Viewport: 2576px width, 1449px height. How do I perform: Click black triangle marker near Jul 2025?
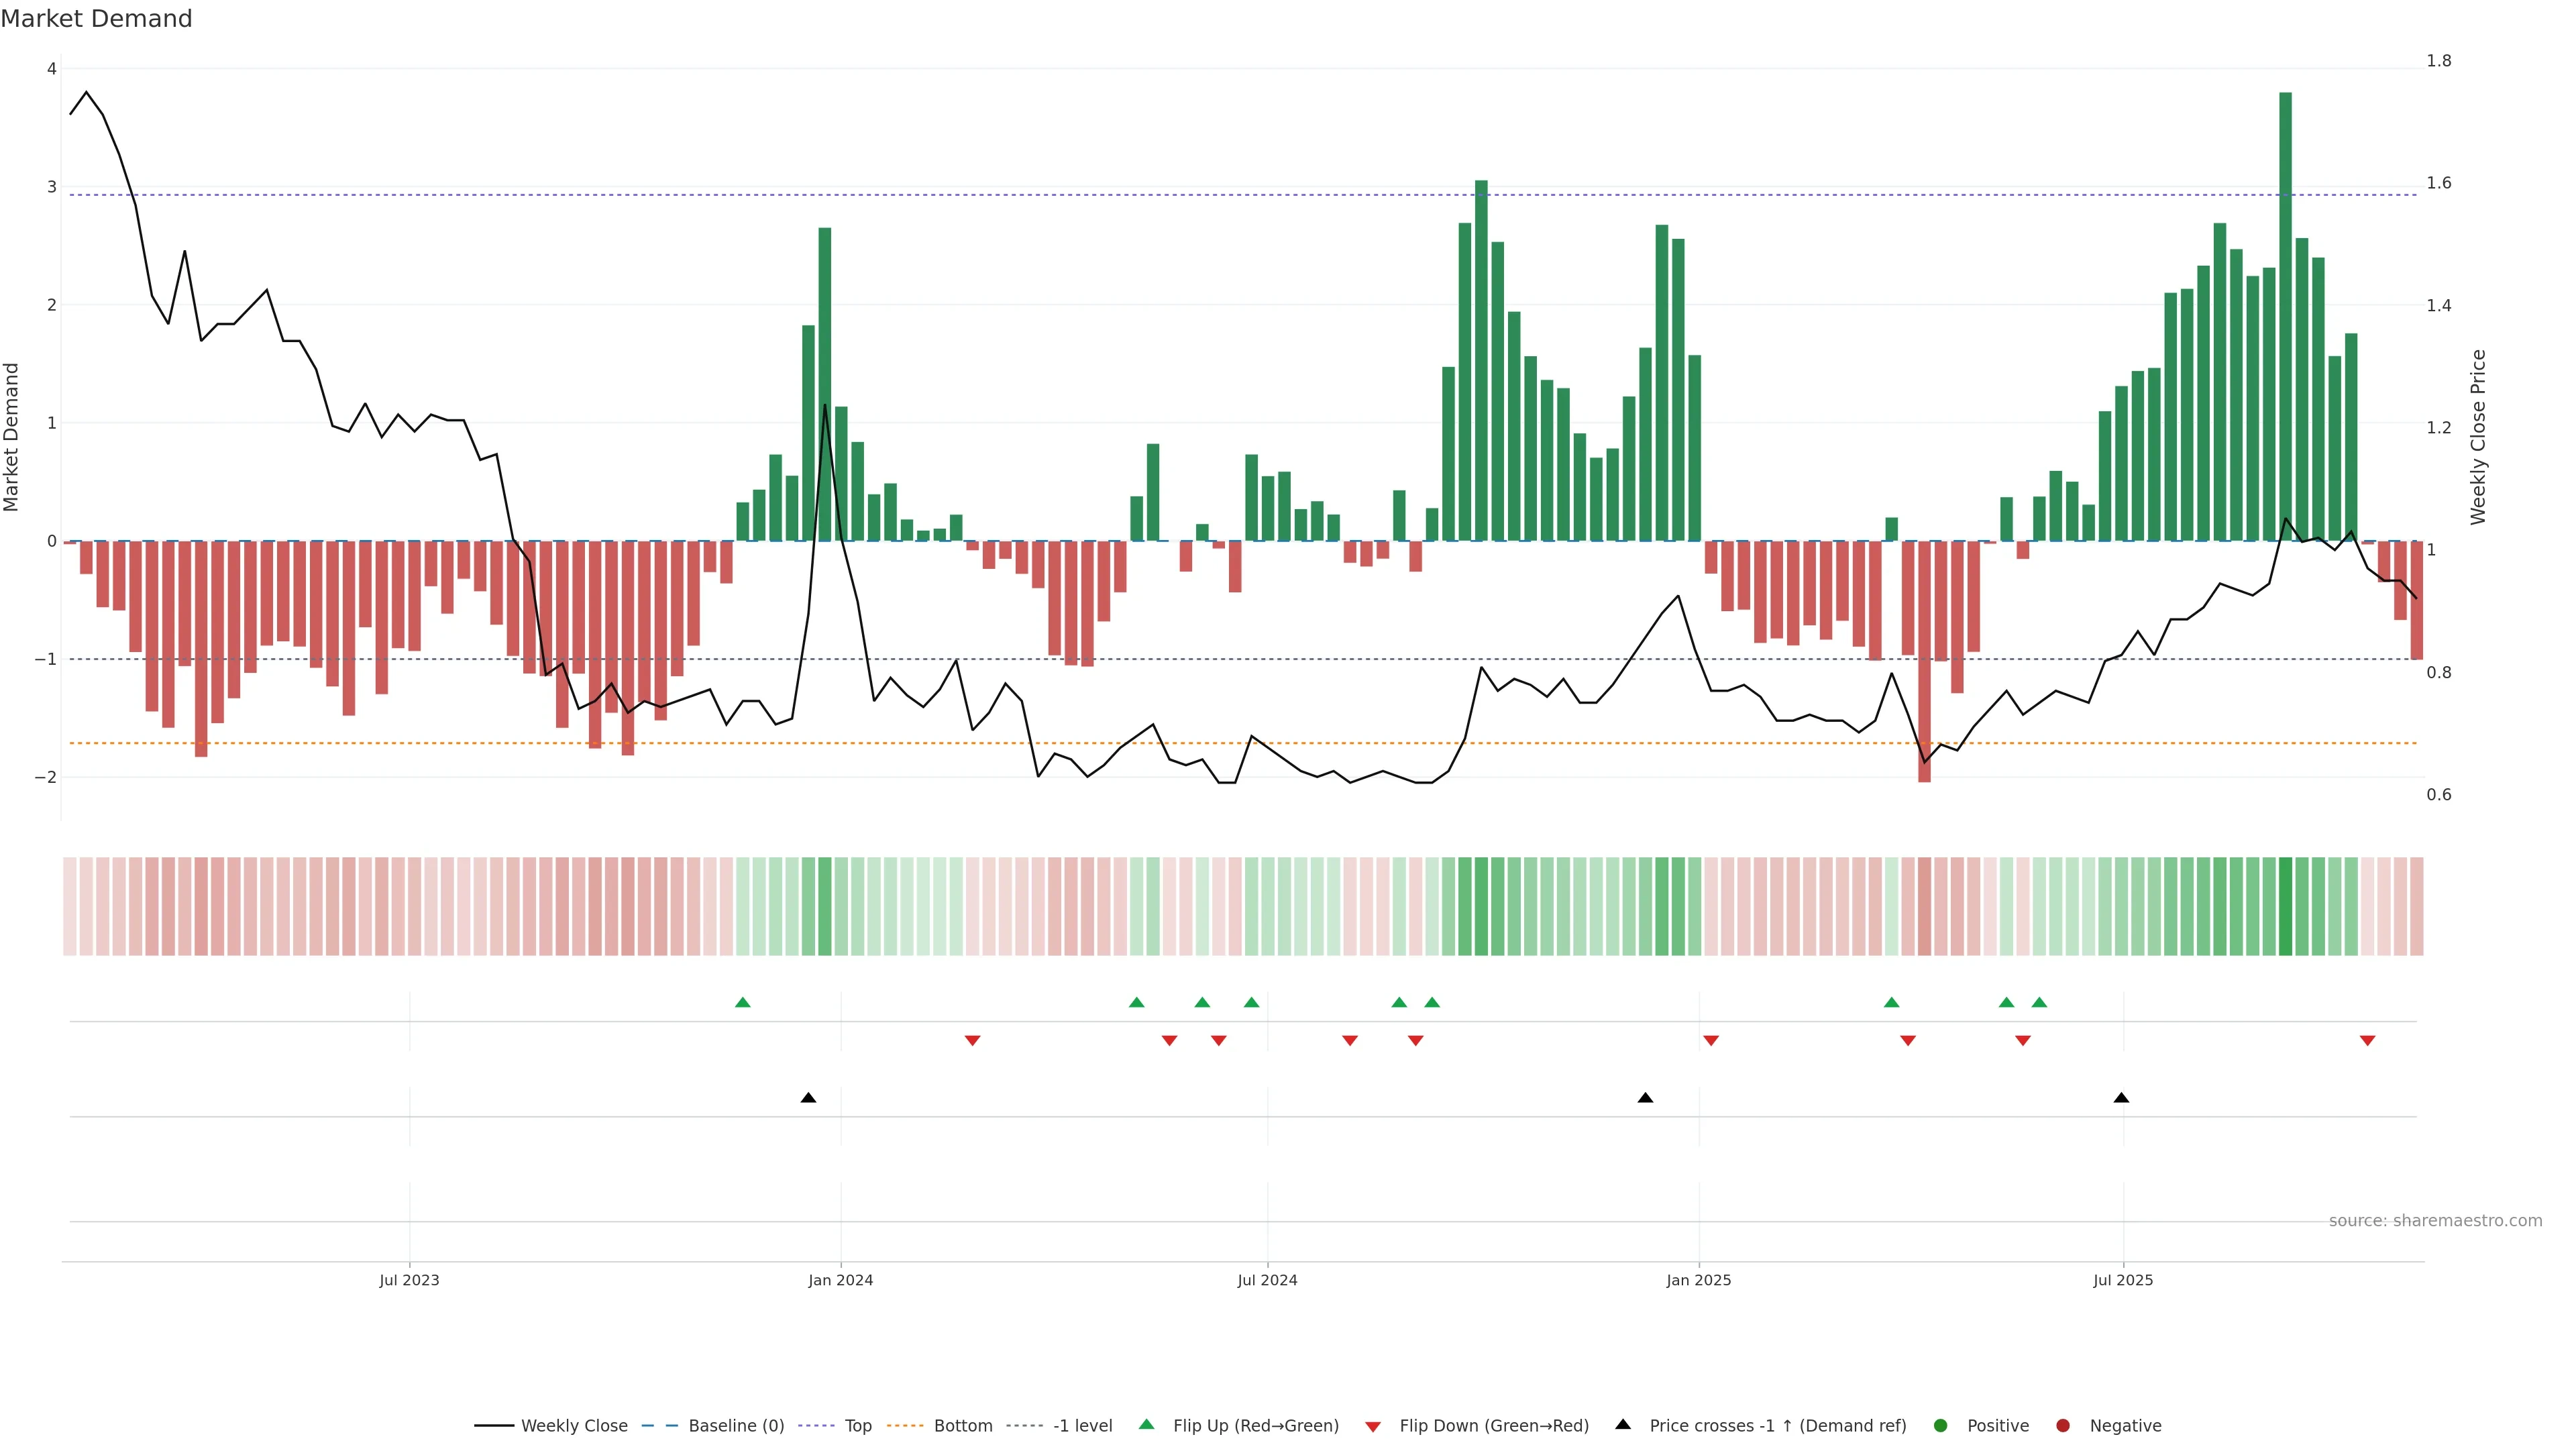(x=2121, y=1098)
